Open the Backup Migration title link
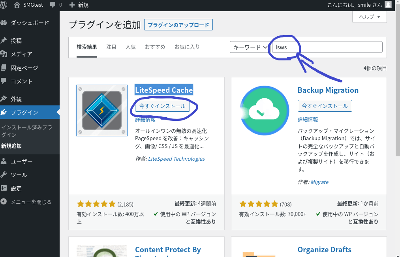The width and height of the screenshot is (400, 257). 328,90
